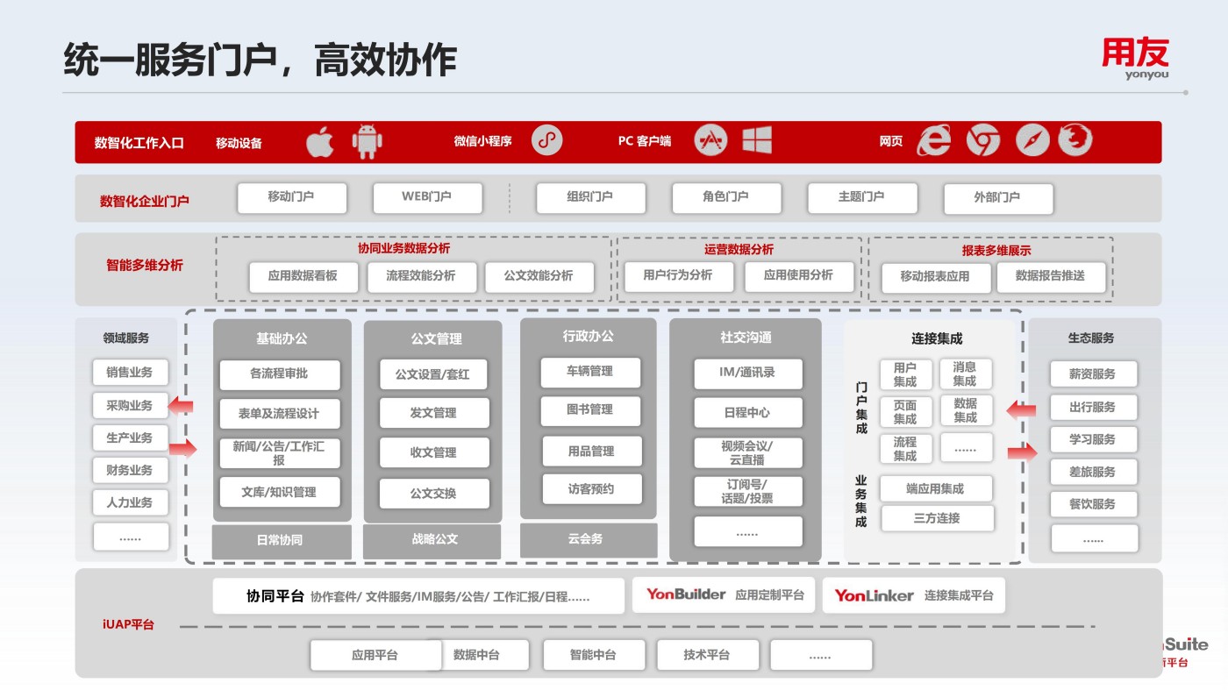Click the Apple logo icon
Screen dimensions: 1228x690
(320, 141)
